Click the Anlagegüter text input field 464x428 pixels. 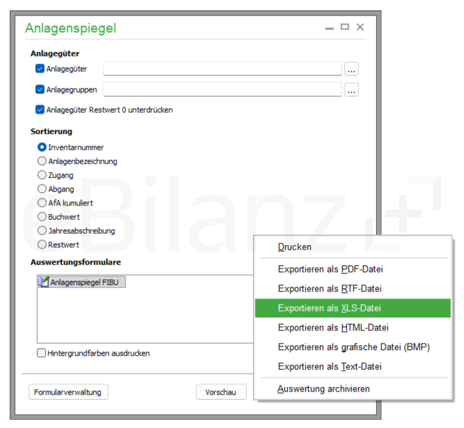222,69
